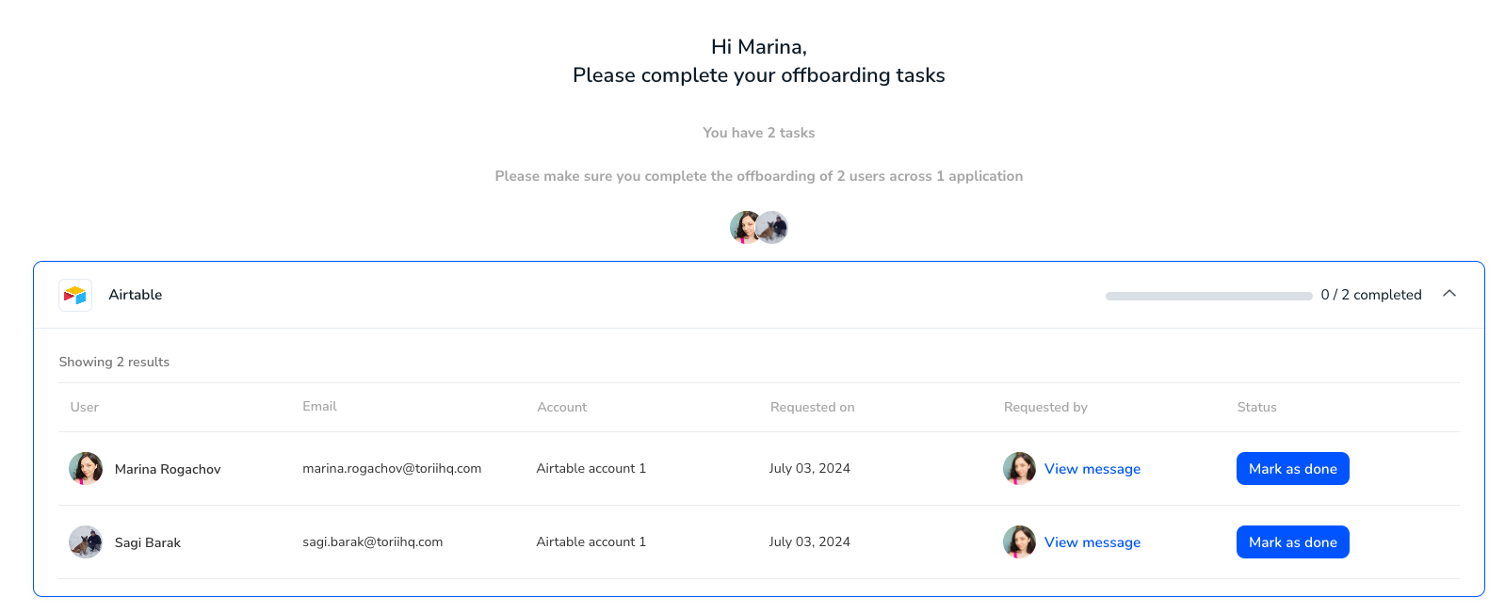
Task: Click the Airtable section title
Action: click(x=136, y=295)
